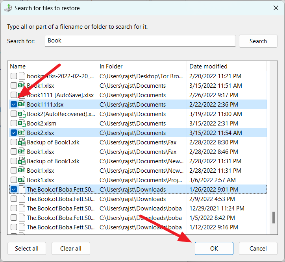
Task: Check the Book1111 [AutoSave].xlsx checkbox
Action: click(14, 95)
